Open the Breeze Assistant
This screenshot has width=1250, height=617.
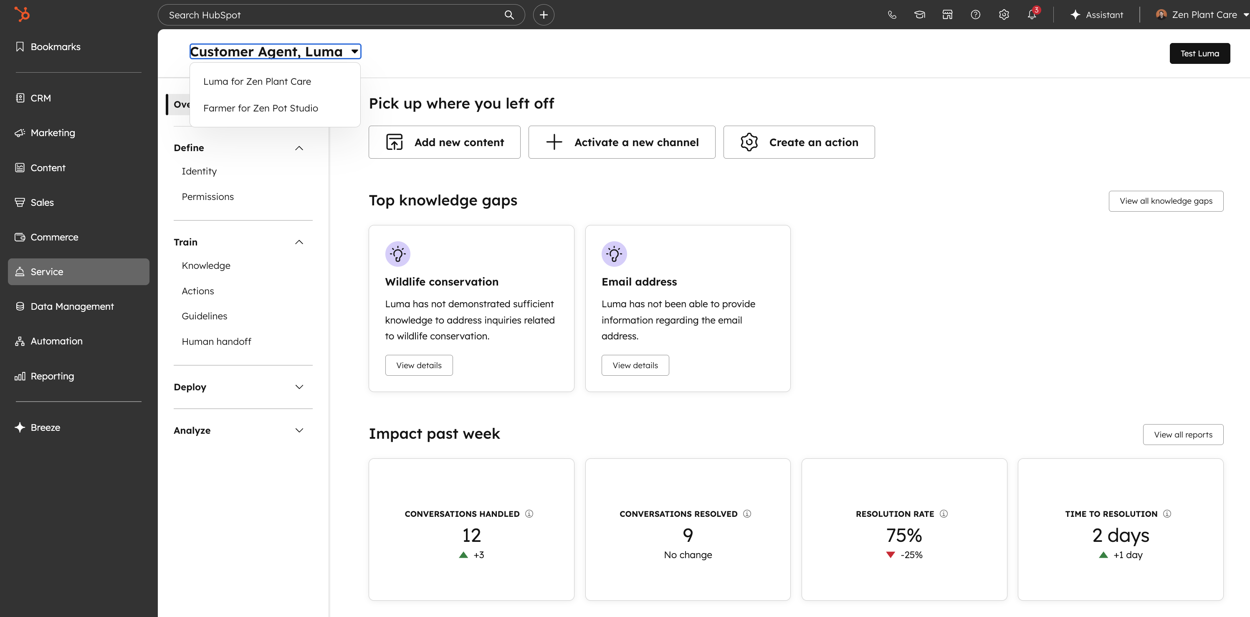click(1097, 15)
